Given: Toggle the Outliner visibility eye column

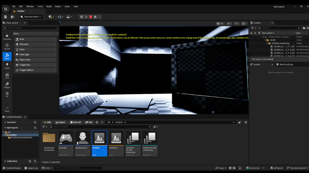Looking at the screenshot, I should tap(251, 33).
